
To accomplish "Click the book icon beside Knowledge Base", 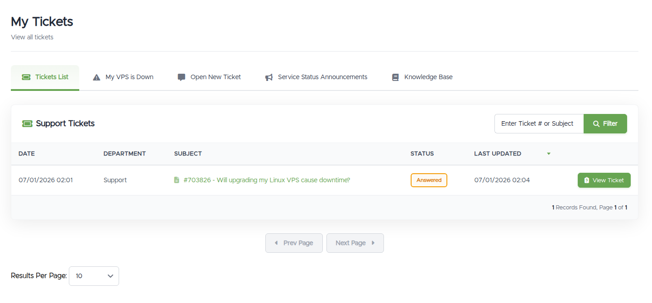I will click(x=395, y=77).
